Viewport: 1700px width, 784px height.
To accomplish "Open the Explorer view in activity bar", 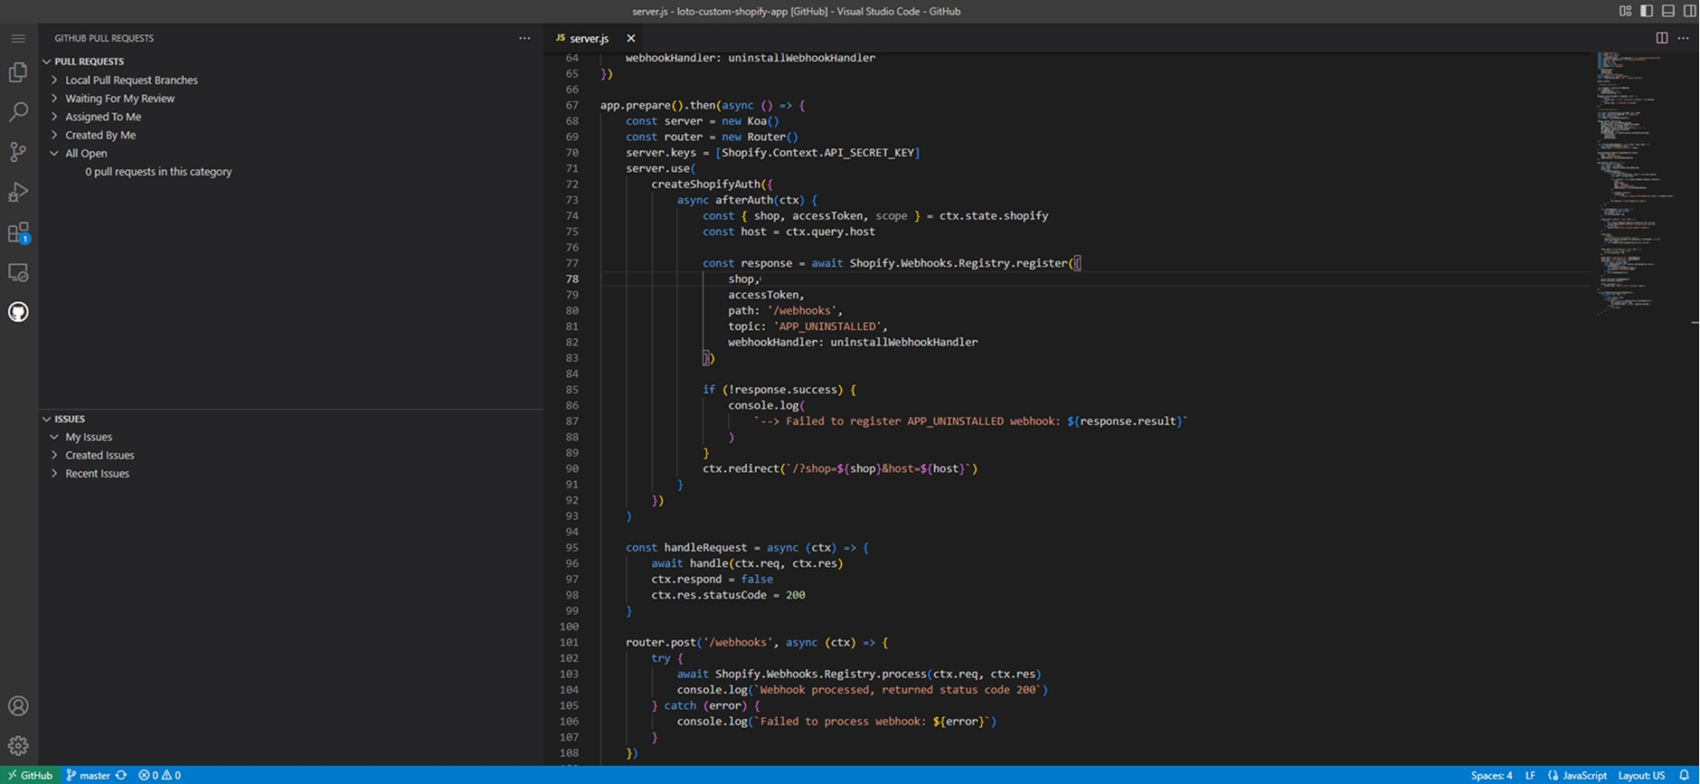I will [x=18, y=72].
